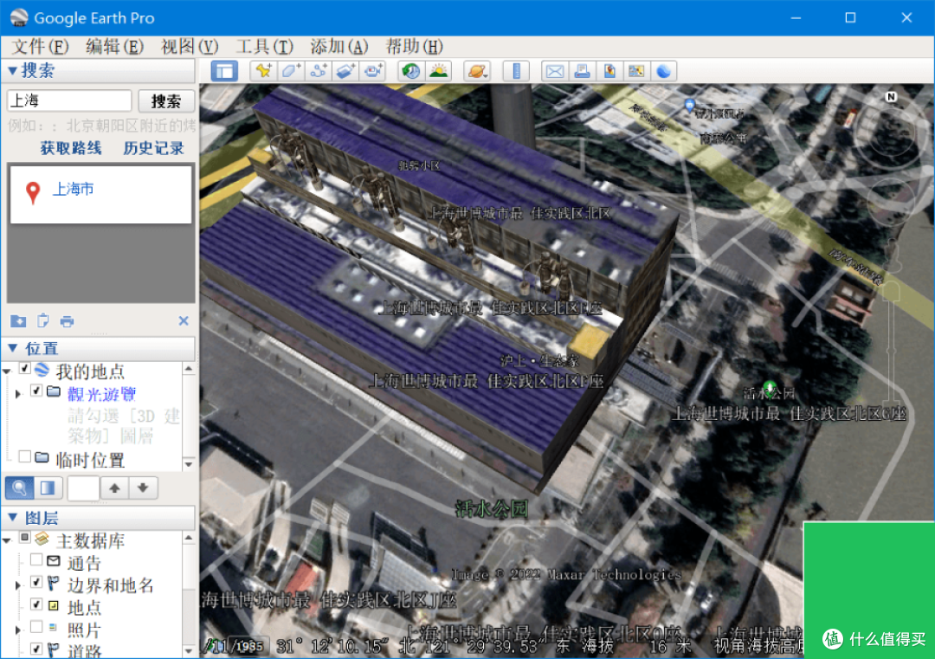935x659 pixels.
Task: Print the current view
Action: (x=582, y=72)
